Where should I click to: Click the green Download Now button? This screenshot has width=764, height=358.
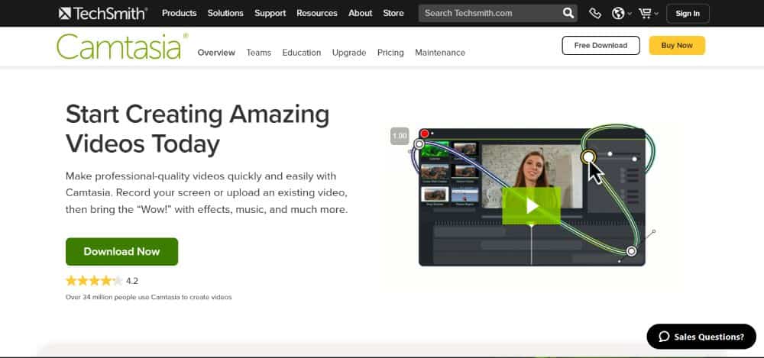tap(121, 251)
